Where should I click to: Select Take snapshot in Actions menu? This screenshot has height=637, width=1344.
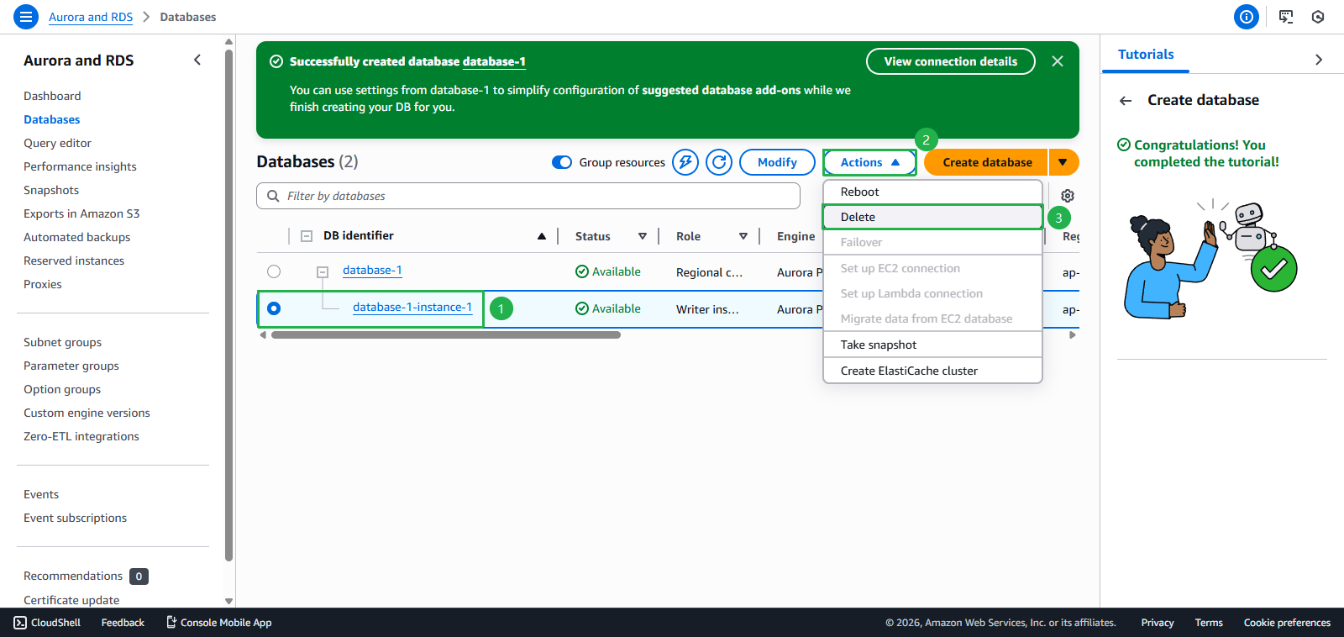pyautogui.click(x=879, y=345)
